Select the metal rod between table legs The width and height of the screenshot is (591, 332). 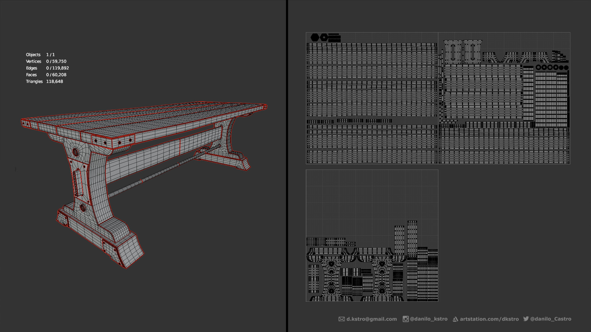pos(164,170)
